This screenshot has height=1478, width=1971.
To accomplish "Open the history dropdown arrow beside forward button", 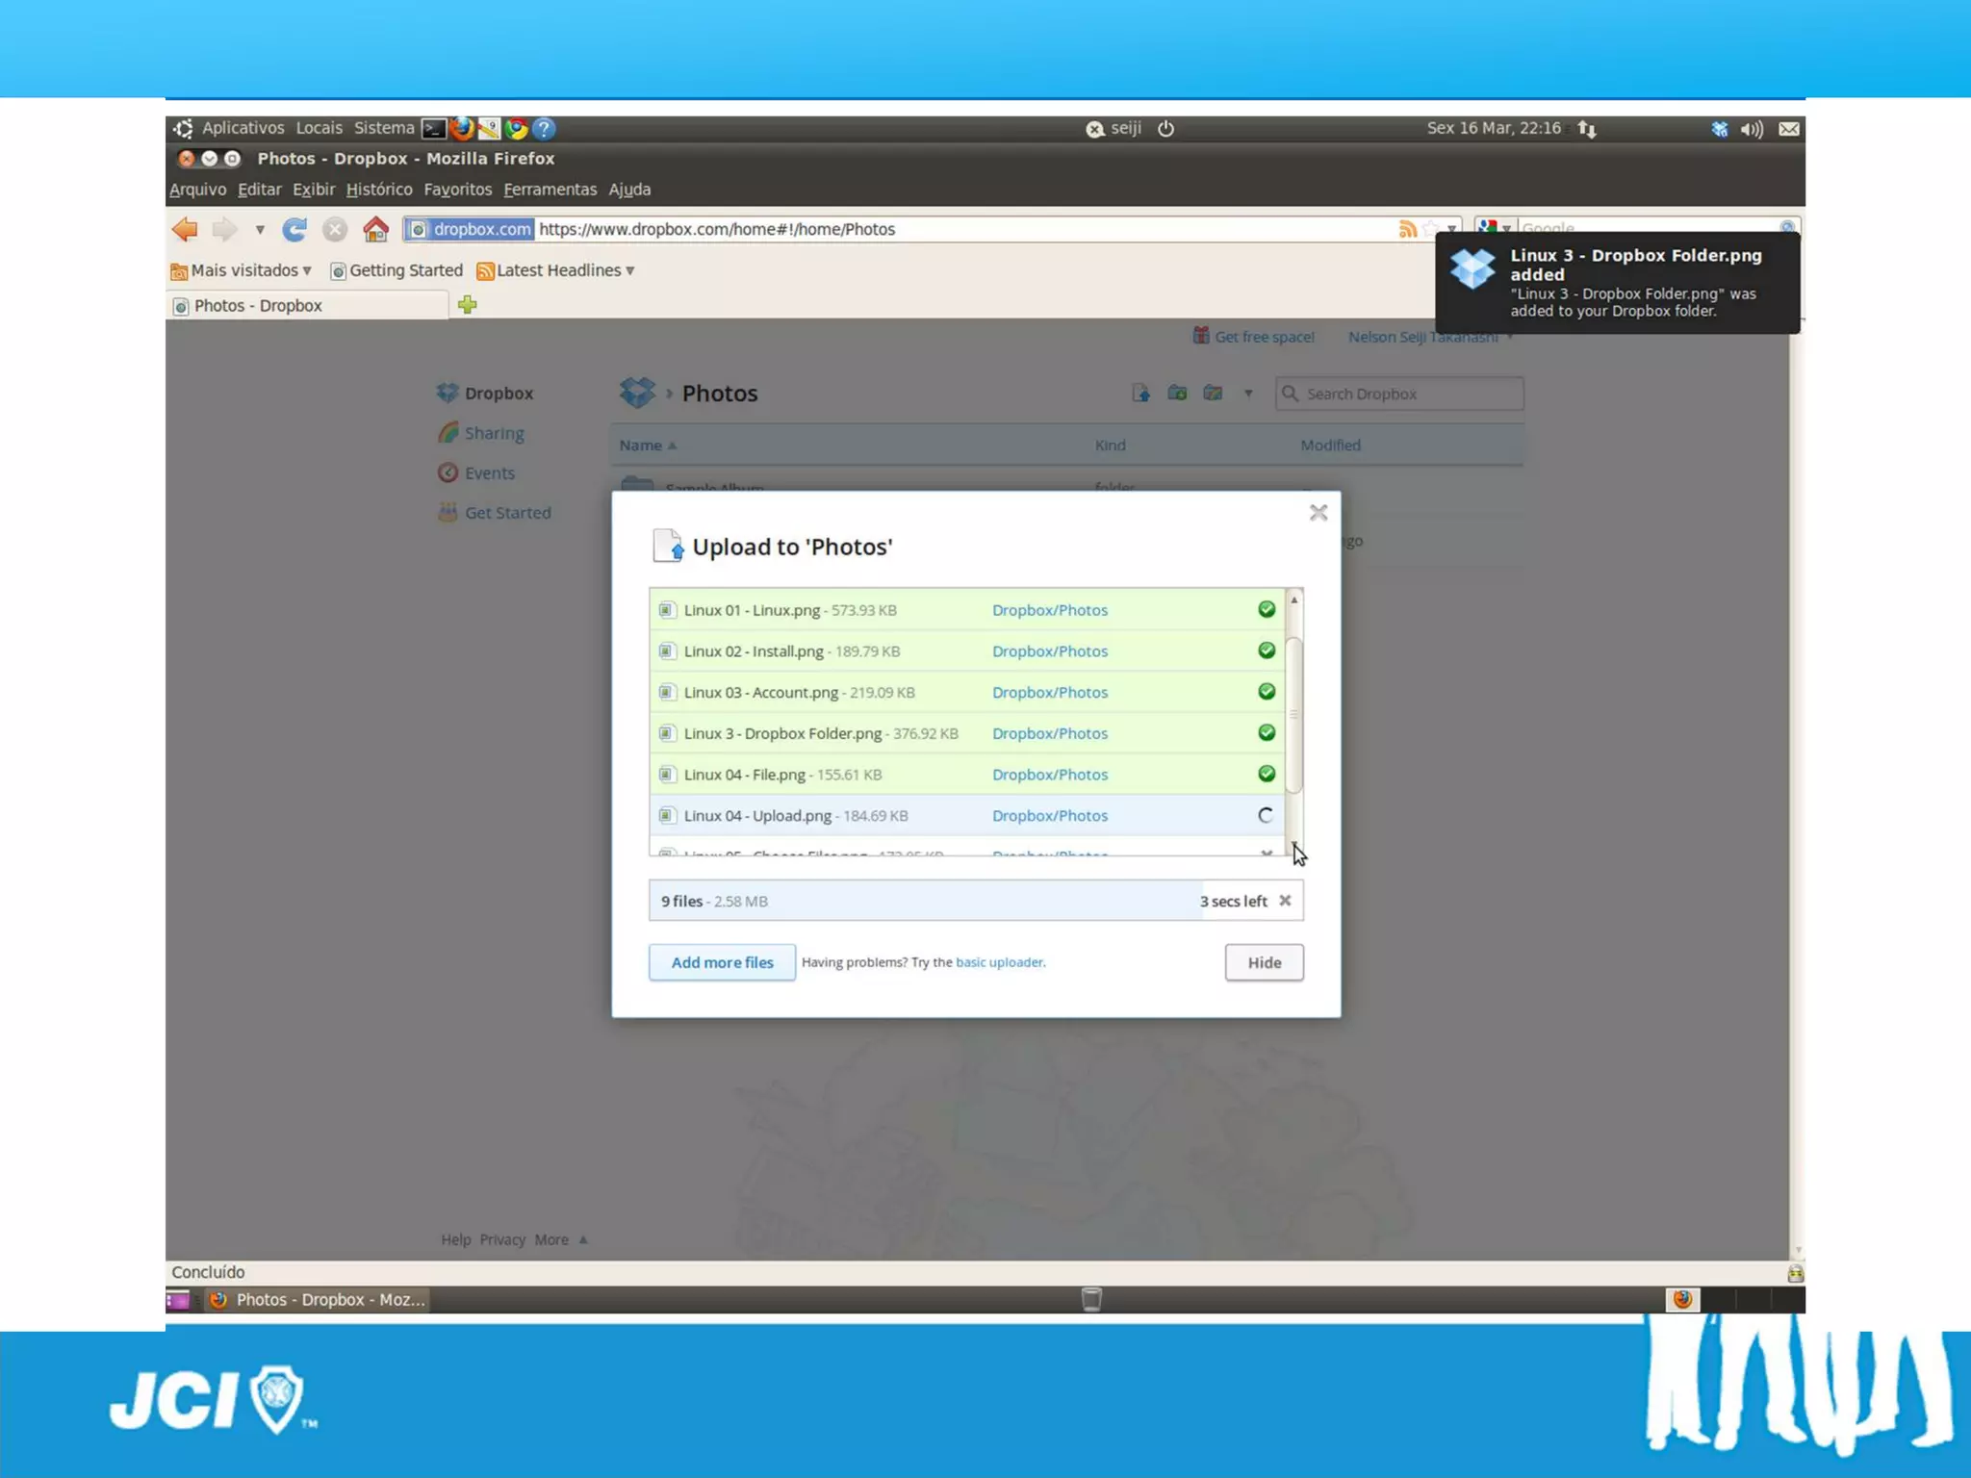I will [x=260, y=230].
